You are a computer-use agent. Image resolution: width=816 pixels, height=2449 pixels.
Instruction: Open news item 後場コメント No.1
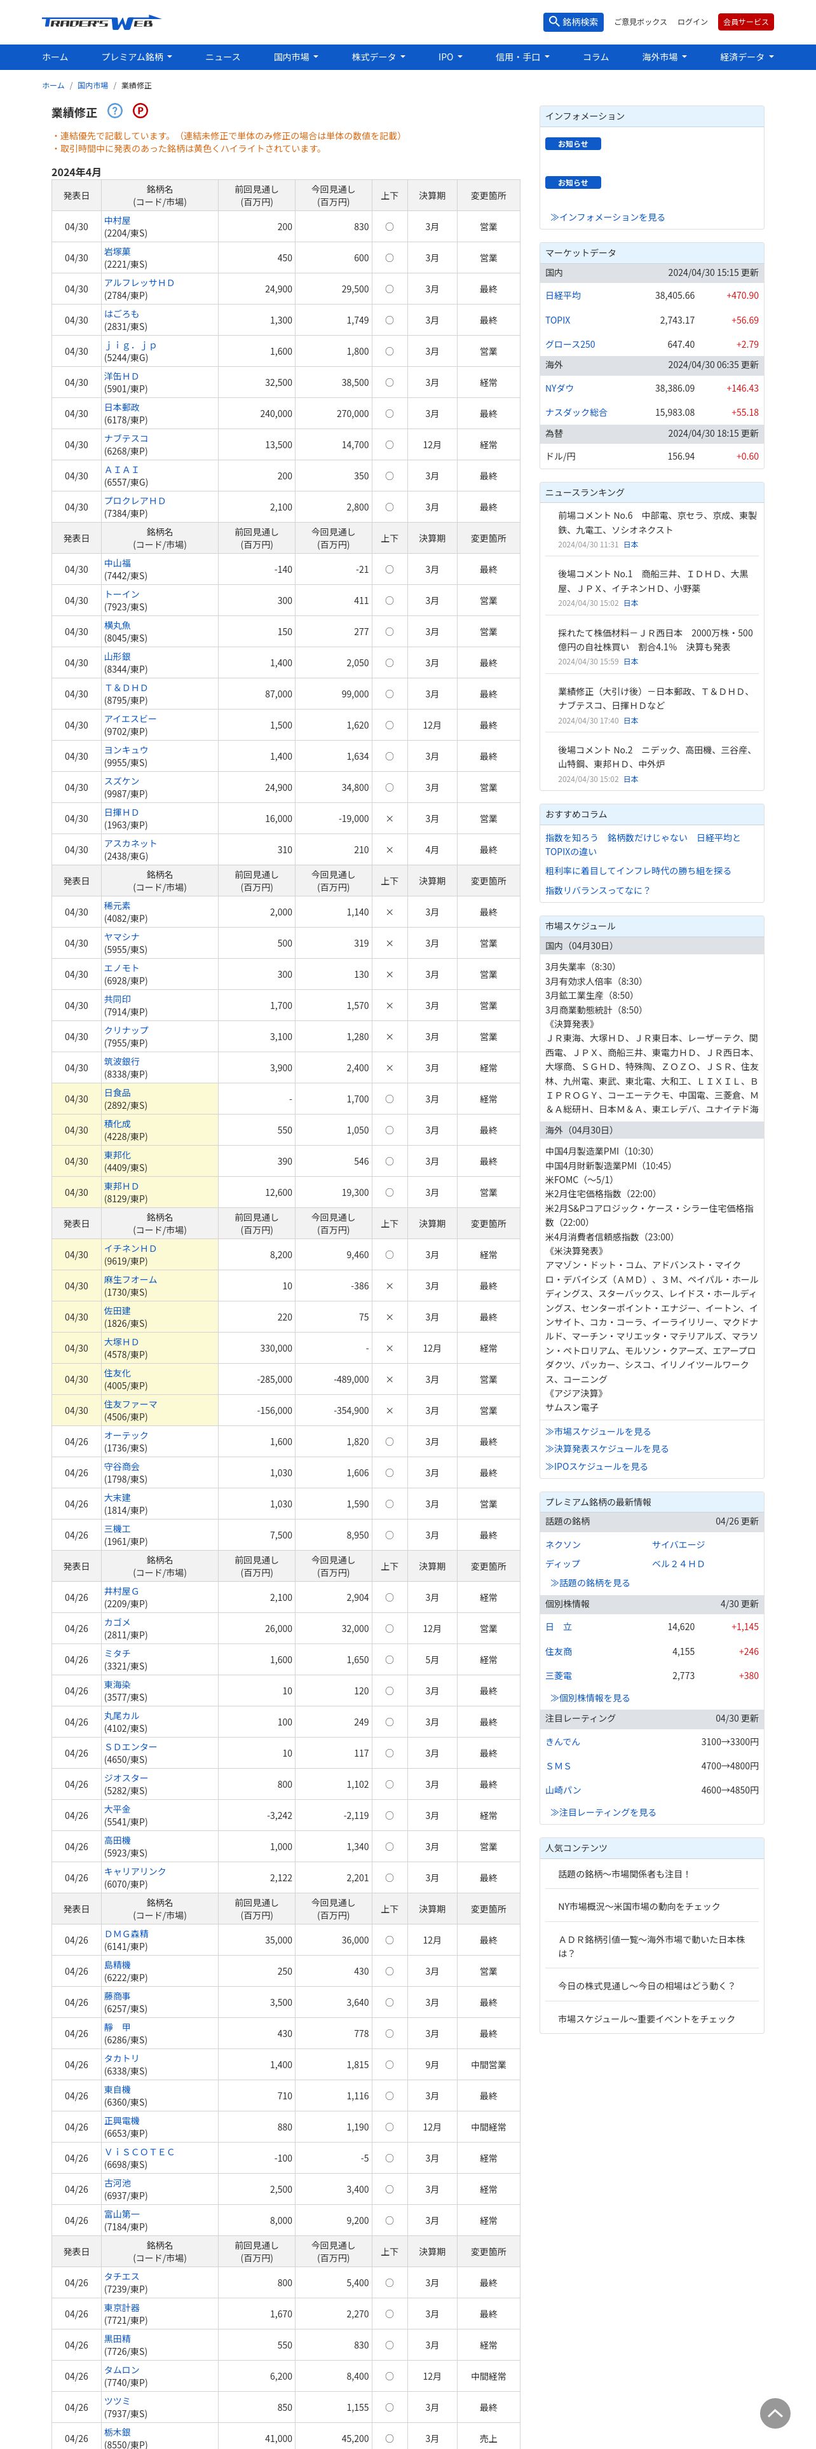click(653, 581)
